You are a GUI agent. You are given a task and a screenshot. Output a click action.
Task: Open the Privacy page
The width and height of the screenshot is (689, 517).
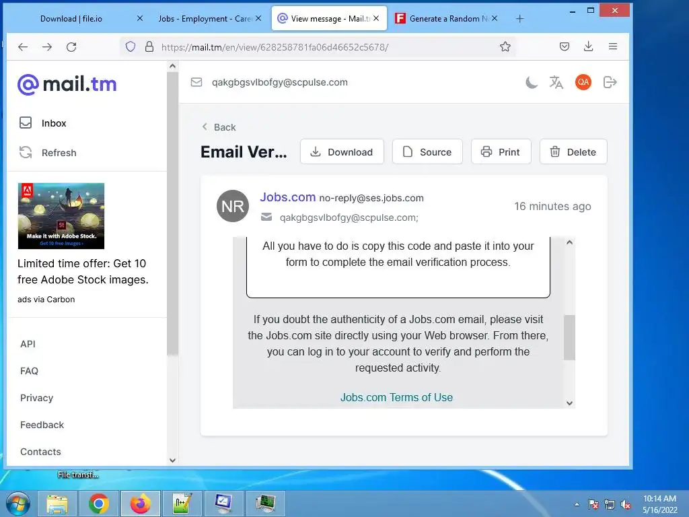coord(36,398)
